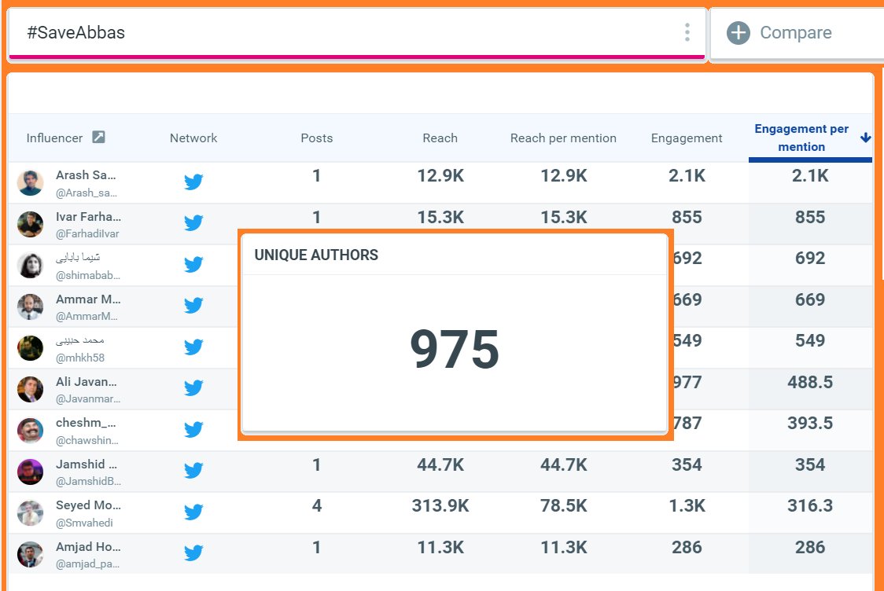Click the 313.9K reach value
Screen dimensions: 884x591
[440, 506]
